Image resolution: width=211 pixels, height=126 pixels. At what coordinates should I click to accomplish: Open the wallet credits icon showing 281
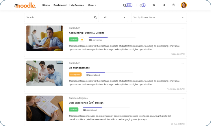(x=128, y=5)
